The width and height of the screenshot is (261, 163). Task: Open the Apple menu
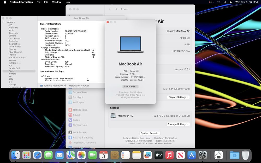point(5,2)
